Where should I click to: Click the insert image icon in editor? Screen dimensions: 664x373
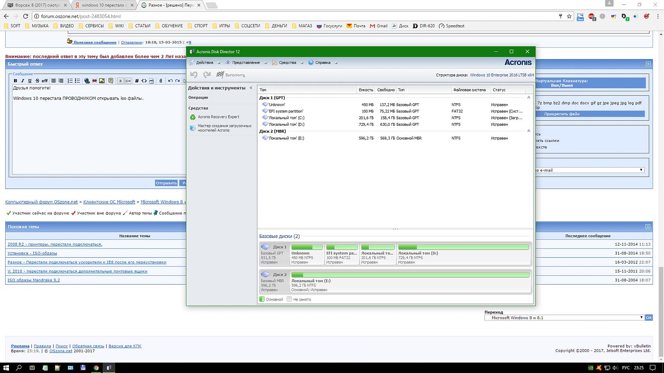coord(102,81)
